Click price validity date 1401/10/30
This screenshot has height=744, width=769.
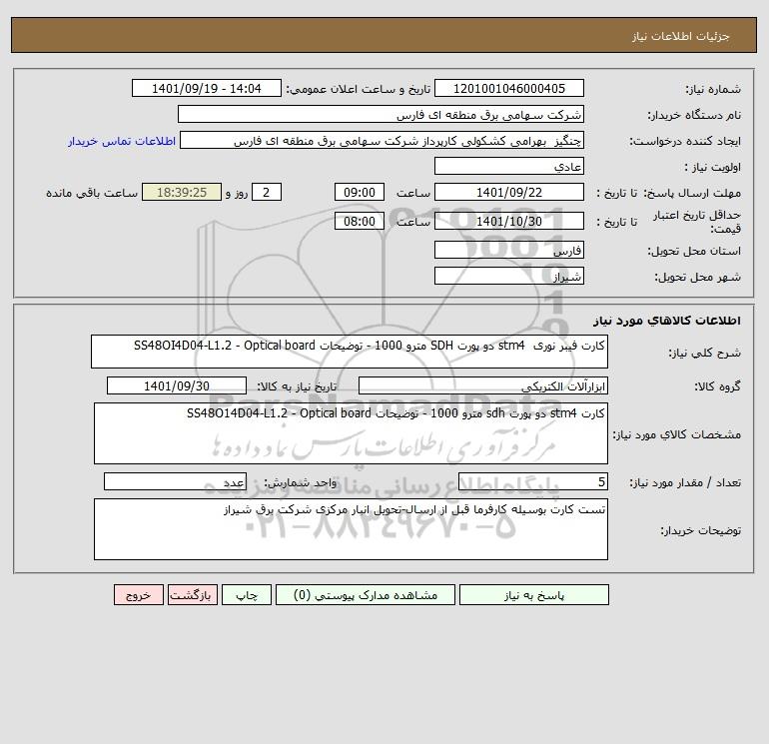[x=509, y=221]
